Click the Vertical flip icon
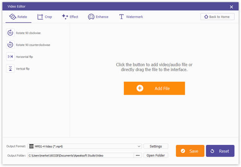The height and width of the screenshot is (167, 241). pos(10,68)
